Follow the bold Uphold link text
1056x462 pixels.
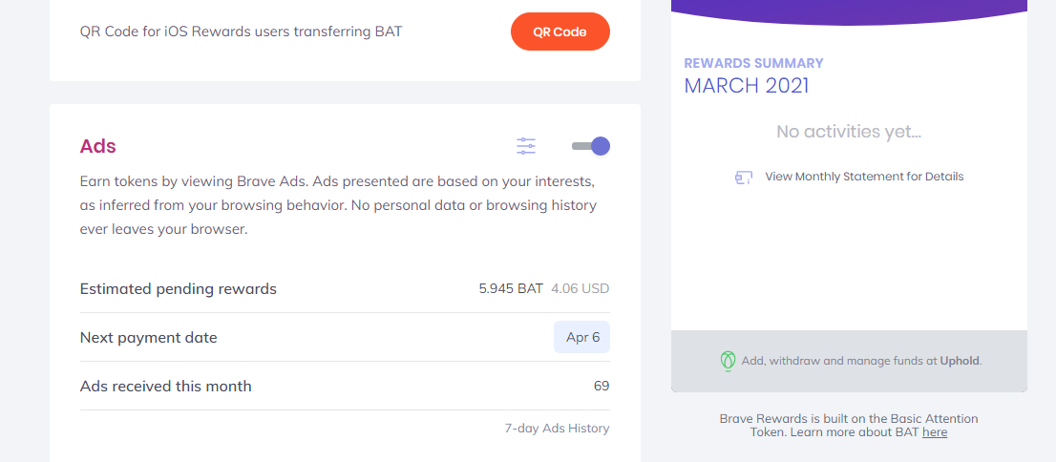pos(960,361)
